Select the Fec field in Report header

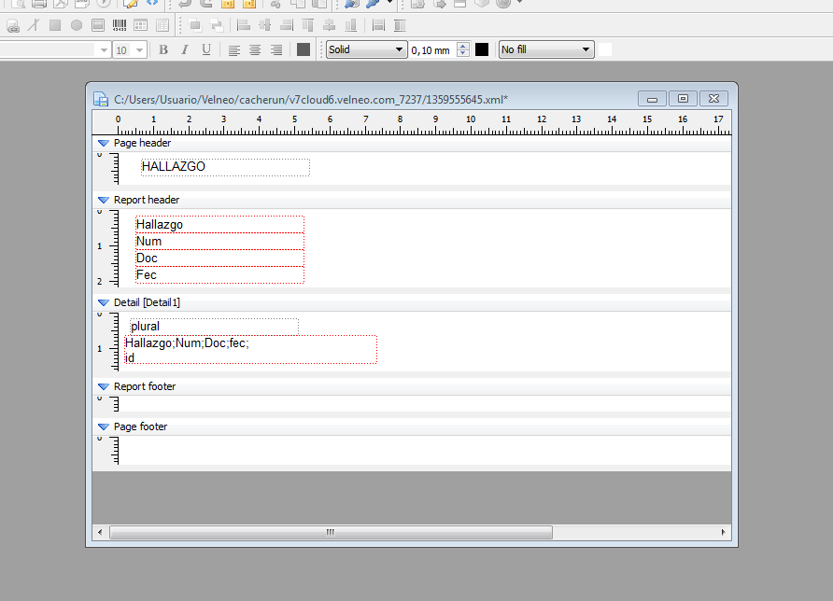point(220,275)
